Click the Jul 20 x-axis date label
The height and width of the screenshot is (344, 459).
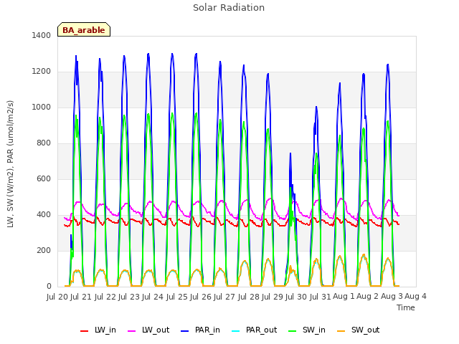coord(57,297)
